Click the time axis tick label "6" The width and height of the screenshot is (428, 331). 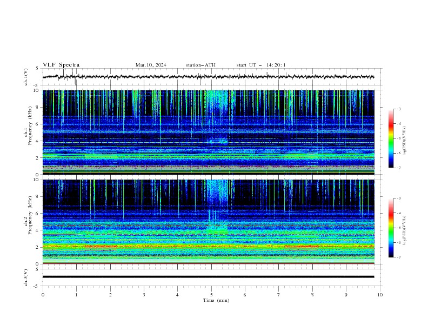(x=245, y=295)
